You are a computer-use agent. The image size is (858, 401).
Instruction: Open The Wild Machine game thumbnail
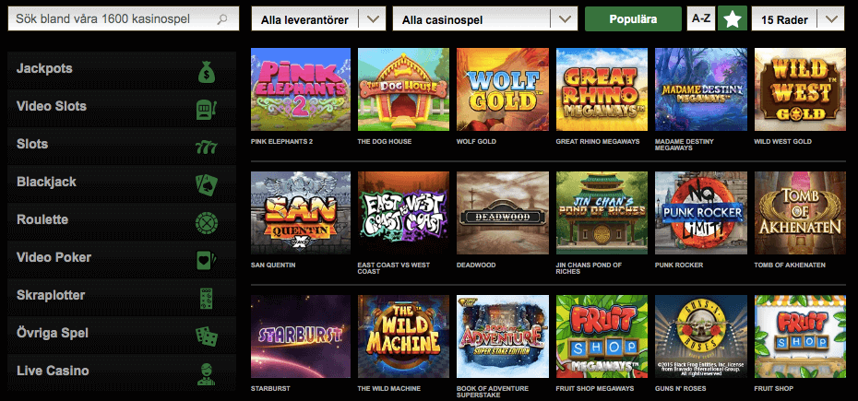tap(403, 337)
